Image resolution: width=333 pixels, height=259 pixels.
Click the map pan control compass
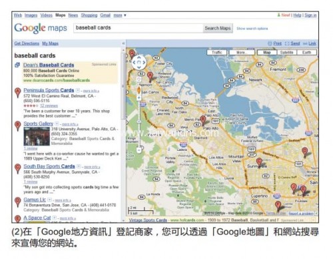click(x=139, y=63)
